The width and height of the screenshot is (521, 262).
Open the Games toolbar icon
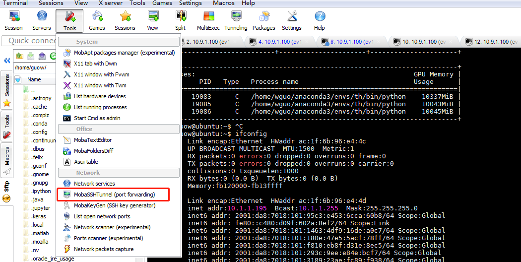click(97, 20)
